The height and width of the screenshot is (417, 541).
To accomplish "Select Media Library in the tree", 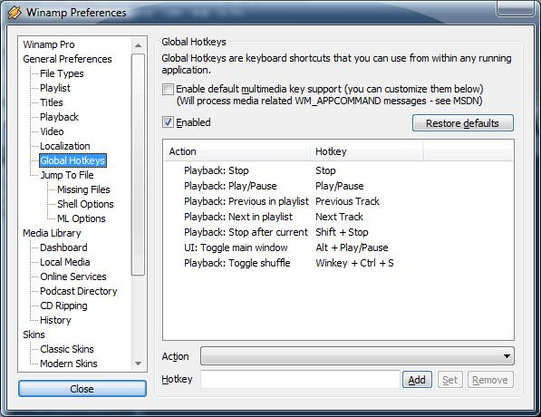I will point(52,233).
